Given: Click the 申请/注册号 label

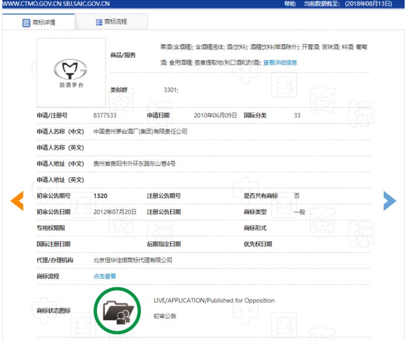Looking at the screenshot, I should click(52, 115).
